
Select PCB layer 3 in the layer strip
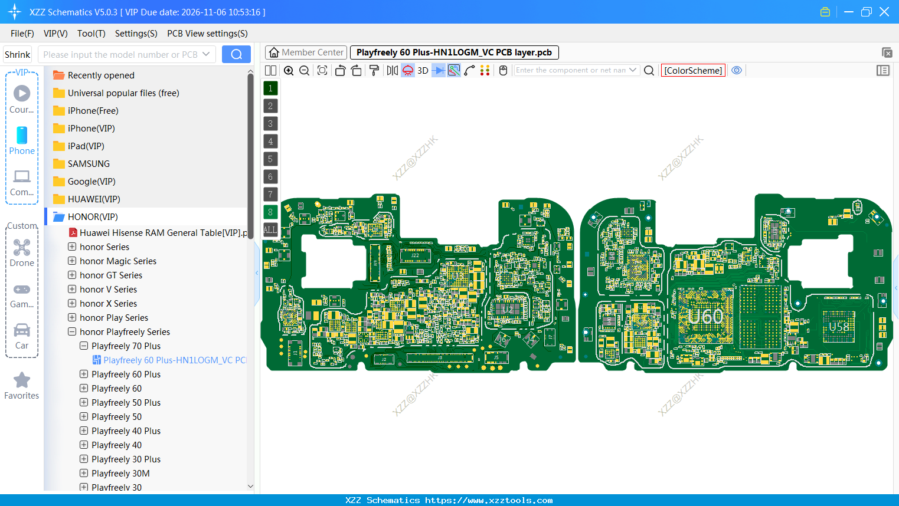click(x=270, y=123)
